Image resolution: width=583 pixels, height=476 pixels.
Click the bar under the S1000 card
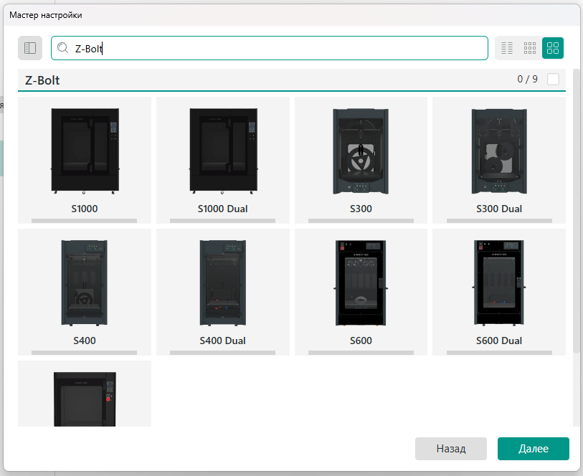(x=85, y=221)
